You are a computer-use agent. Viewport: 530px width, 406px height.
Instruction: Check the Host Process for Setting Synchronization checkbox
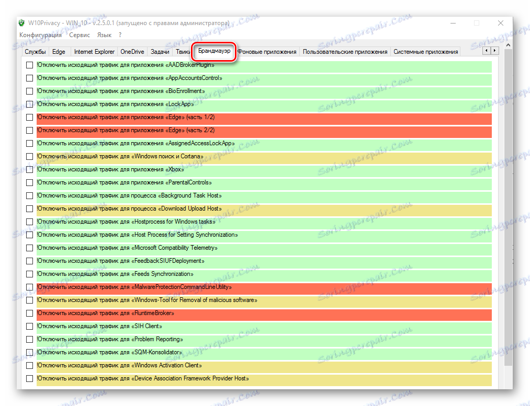click(x=30, y=235)
